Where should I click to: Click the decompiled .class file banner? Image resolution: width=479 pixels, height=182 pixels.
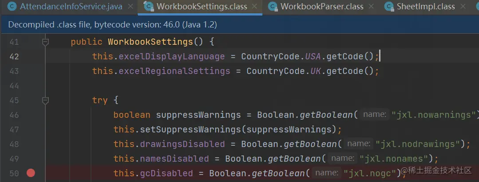(x=240, y=25)
